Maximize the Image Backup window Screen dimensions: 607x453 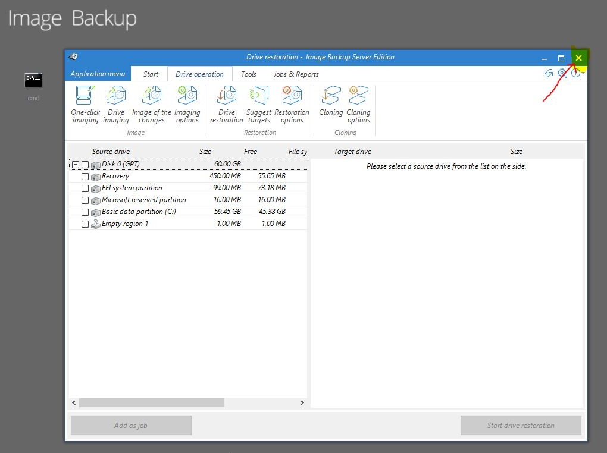click(561, 58)
